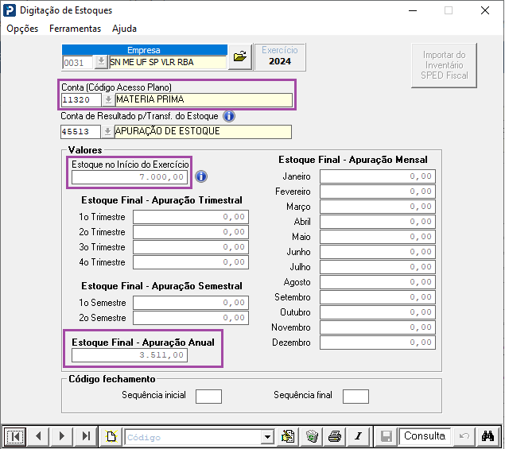
Task: Click the Outubro value field
Action: [x=378, y=312]
